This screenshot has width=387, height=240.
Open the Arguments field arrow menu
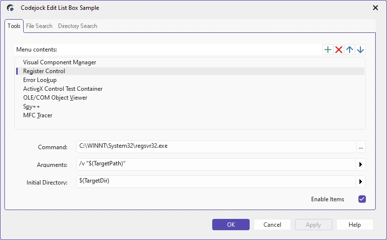click(x=360, y=164)
